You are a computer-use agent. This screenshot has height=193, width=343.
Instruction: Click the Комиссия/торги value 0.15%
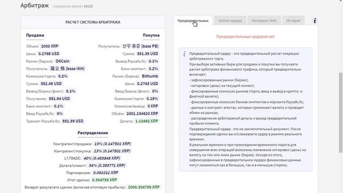(152, 99)
